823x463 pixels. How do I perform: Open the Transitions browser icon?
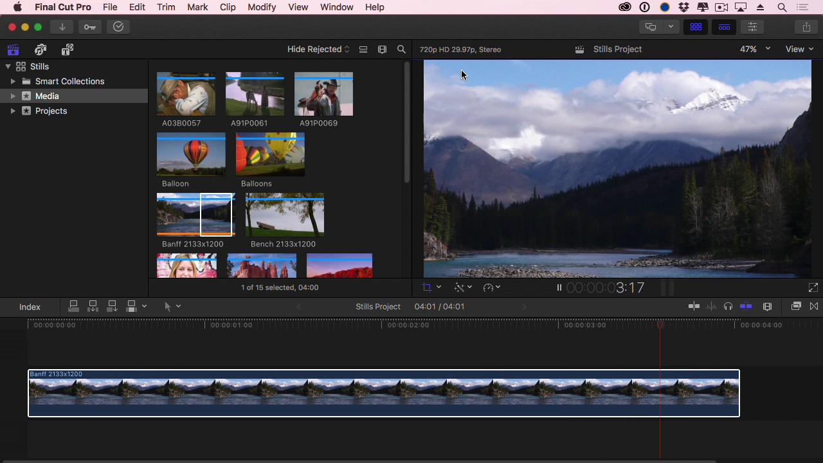tap(814, 307)
